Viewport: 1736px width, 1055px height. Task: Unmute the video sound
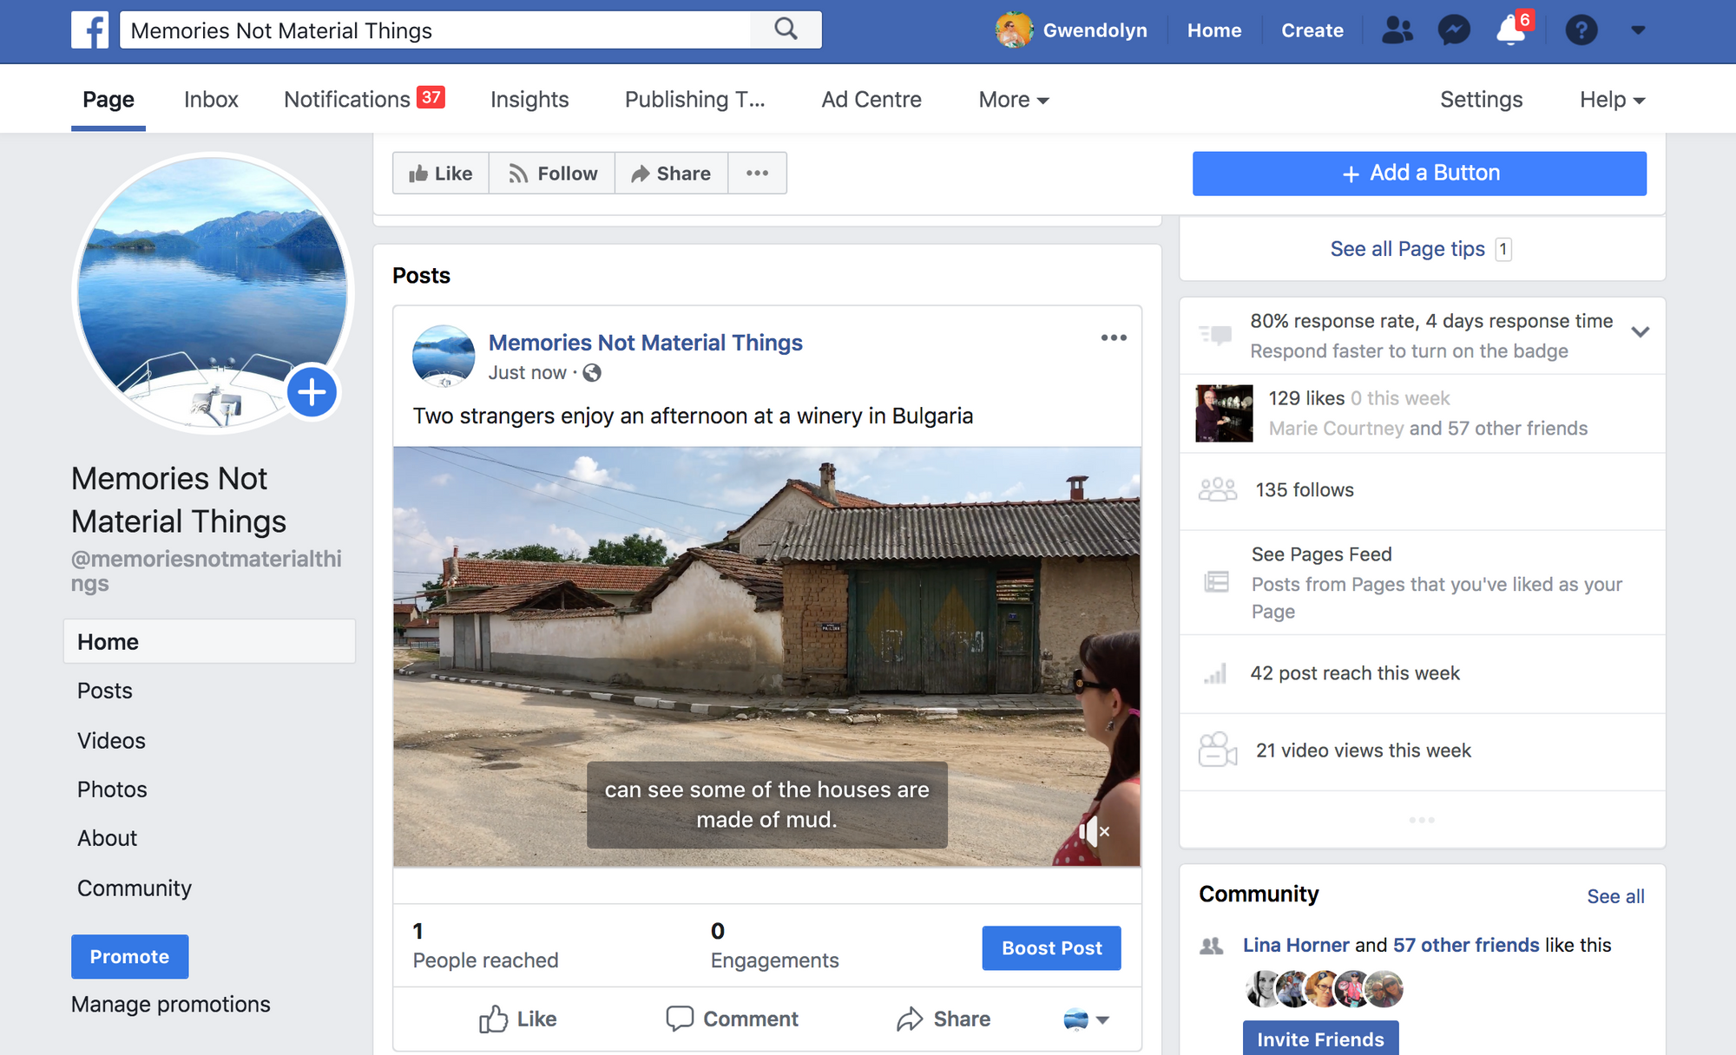coord(1094,831)
